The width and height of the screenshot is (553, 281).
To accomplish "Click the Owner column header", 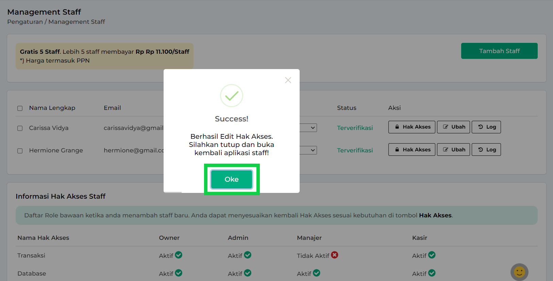I will [169, 238].
